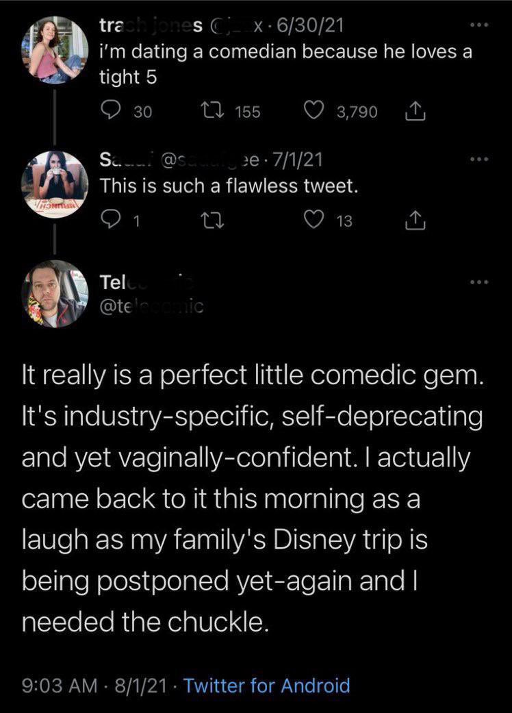Reply to the comedian tight 5 tweet

[x=110, y=112]
